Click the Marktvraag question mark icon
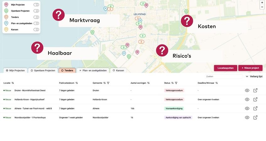Screen dimensions: 266x141 click(x=58, y=15)
